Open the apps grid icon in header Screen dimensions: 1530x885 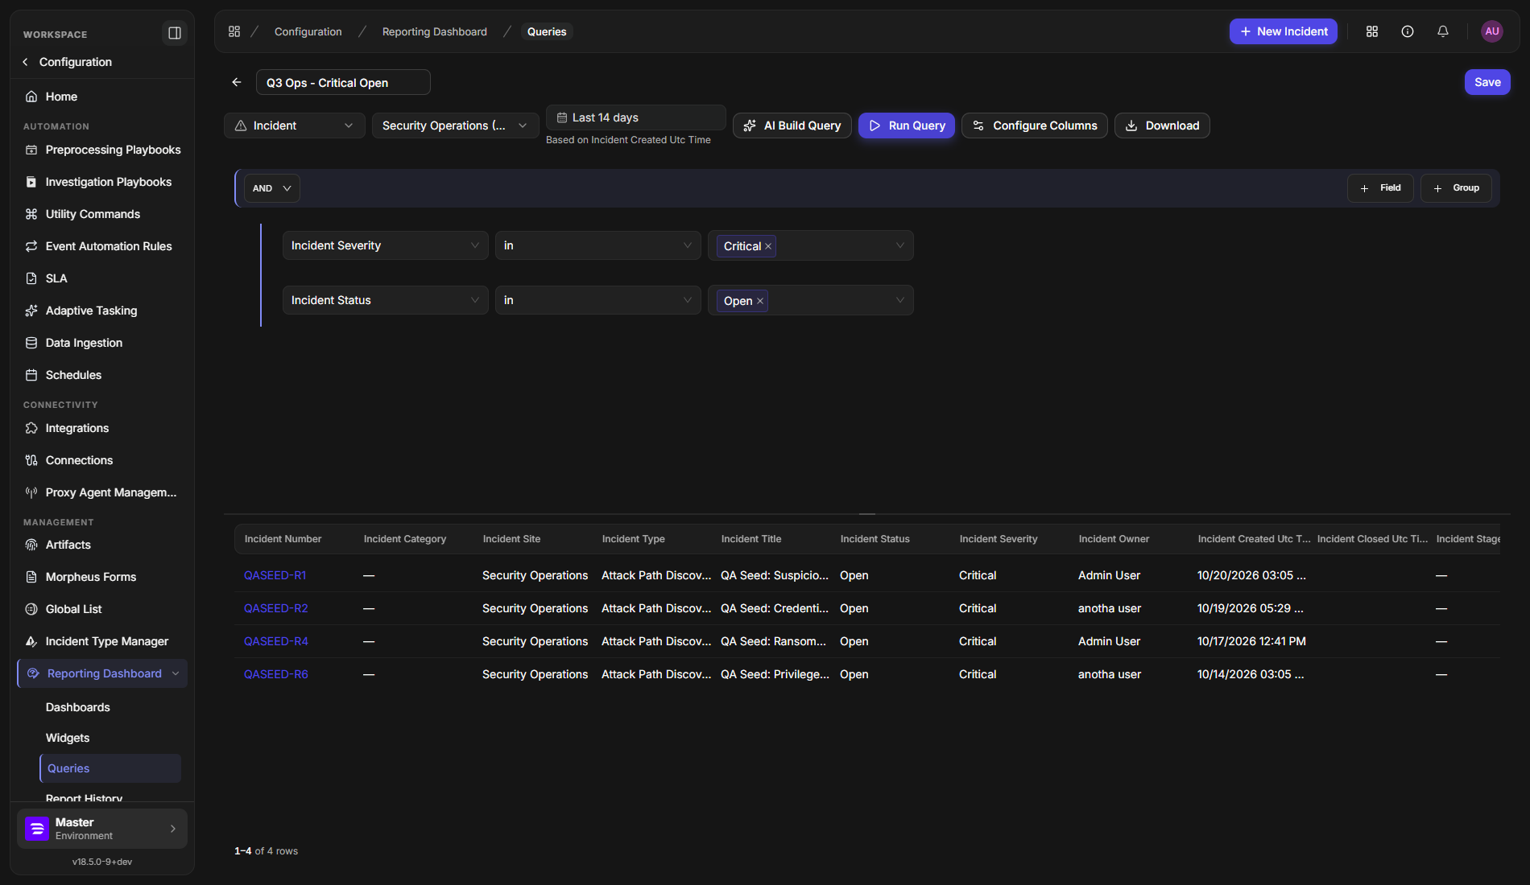[x=1372, y=31]
